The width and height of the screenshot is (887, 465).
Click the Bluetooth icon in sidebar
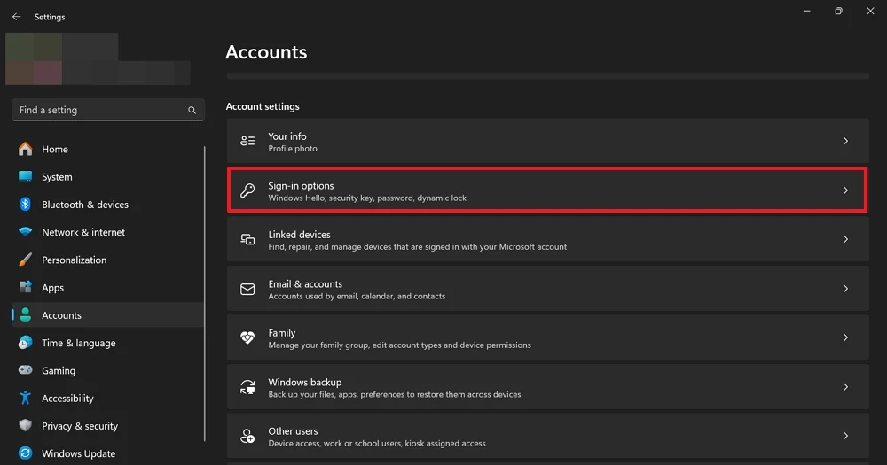[26, 204]
